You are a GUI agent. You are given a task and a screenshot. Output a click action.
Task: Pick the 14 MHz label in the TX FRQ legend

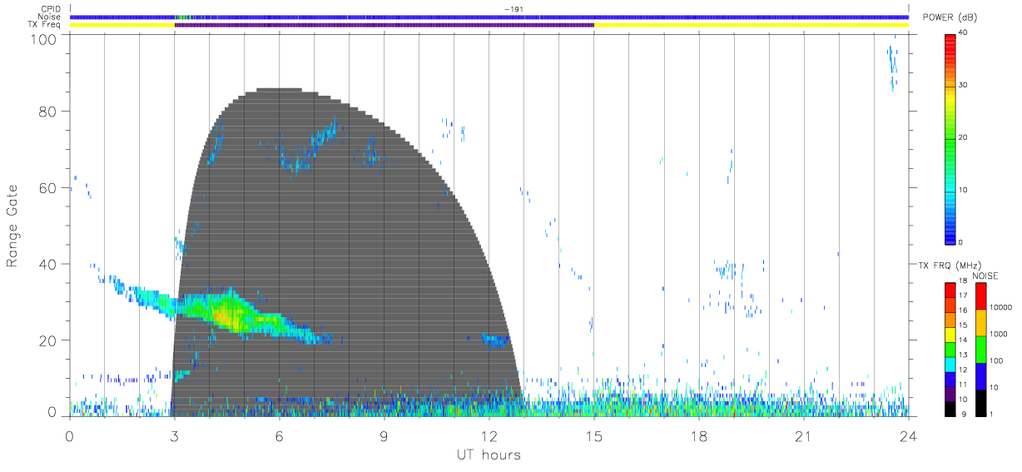[x=962, y=340]
